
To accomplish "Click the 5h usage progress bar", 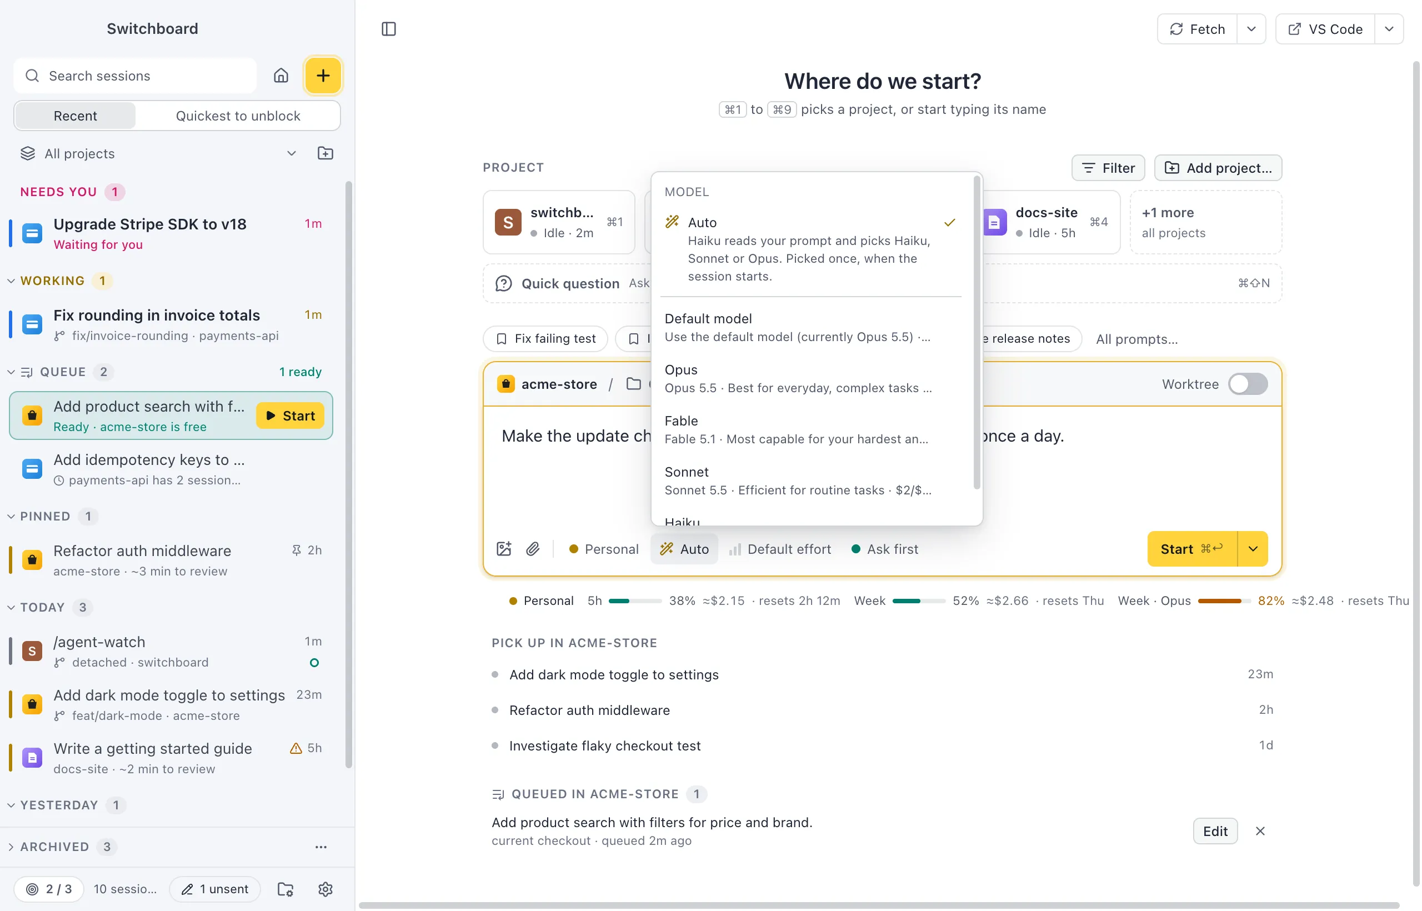I will (x=635, y=601).
